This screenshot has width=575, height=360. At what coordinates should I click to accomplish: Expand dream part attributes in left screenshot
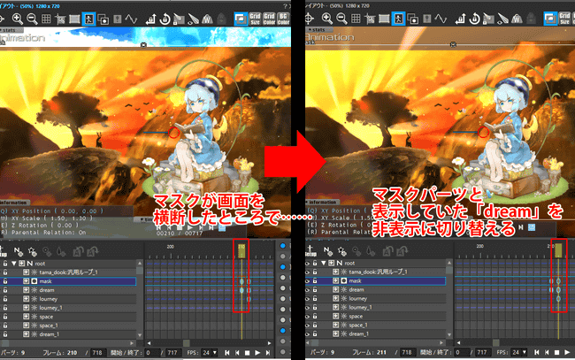(x=26, y=290)
